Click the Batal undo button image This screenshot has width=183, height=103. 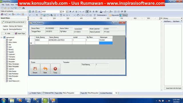(x=45, y=69)
